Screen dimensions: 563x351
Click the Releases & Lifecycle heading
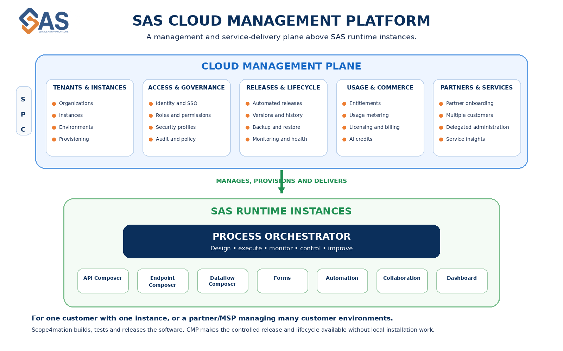pos(283,88)
